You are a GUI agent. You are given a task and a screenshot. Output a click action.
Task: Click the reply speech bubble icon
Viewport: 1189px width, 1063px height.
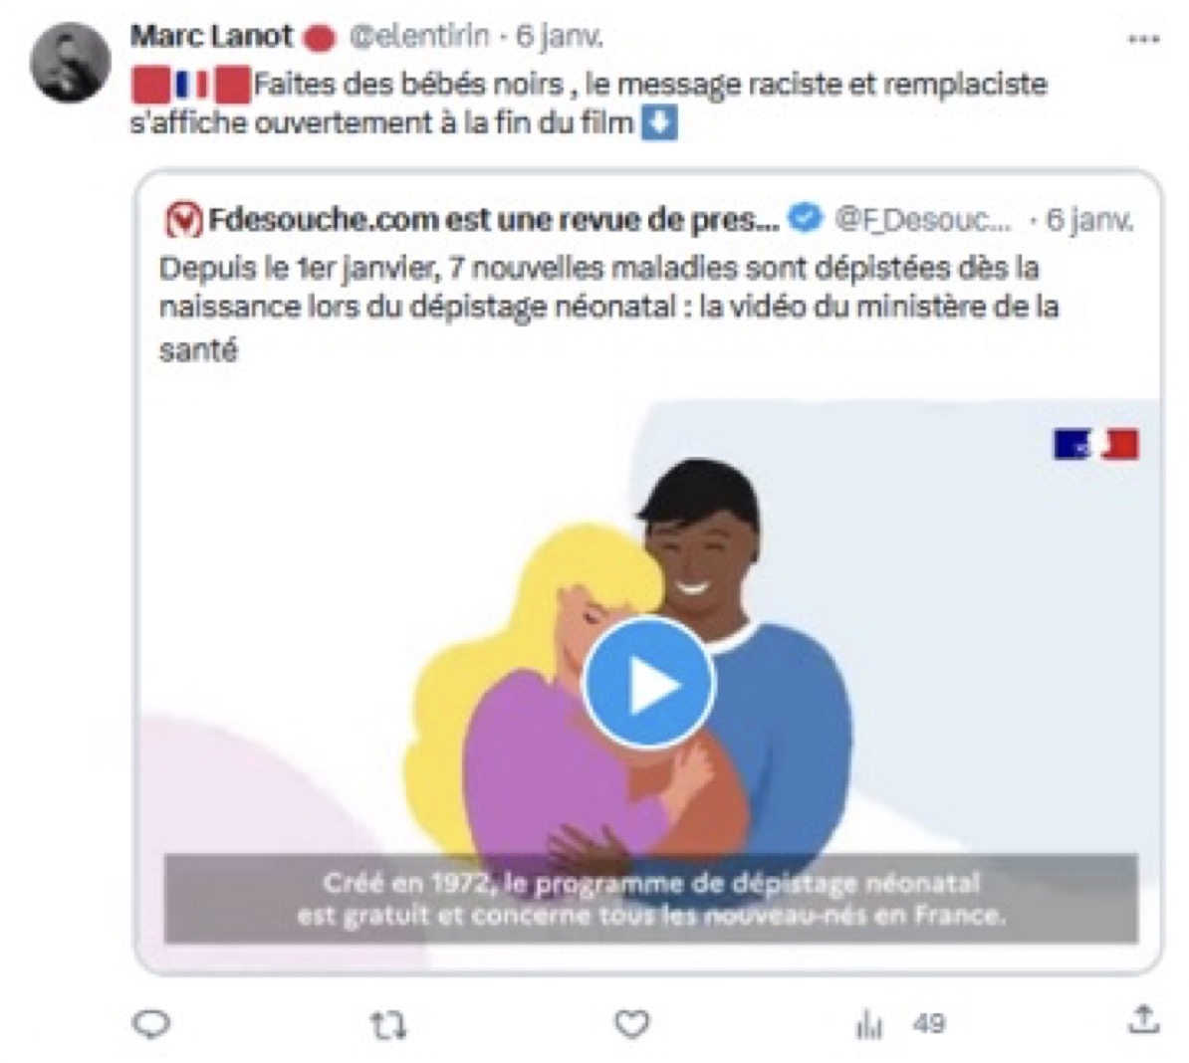click(151, 1024)
